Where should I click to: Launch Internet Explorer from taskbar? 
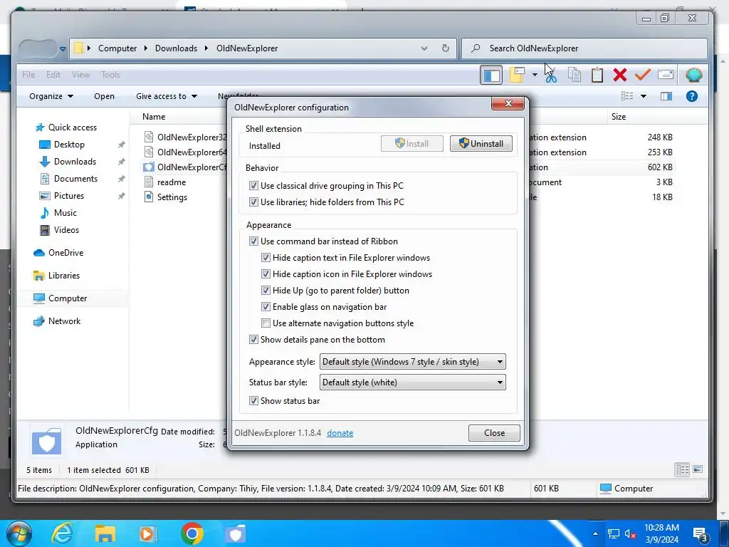tap(63, 533)
